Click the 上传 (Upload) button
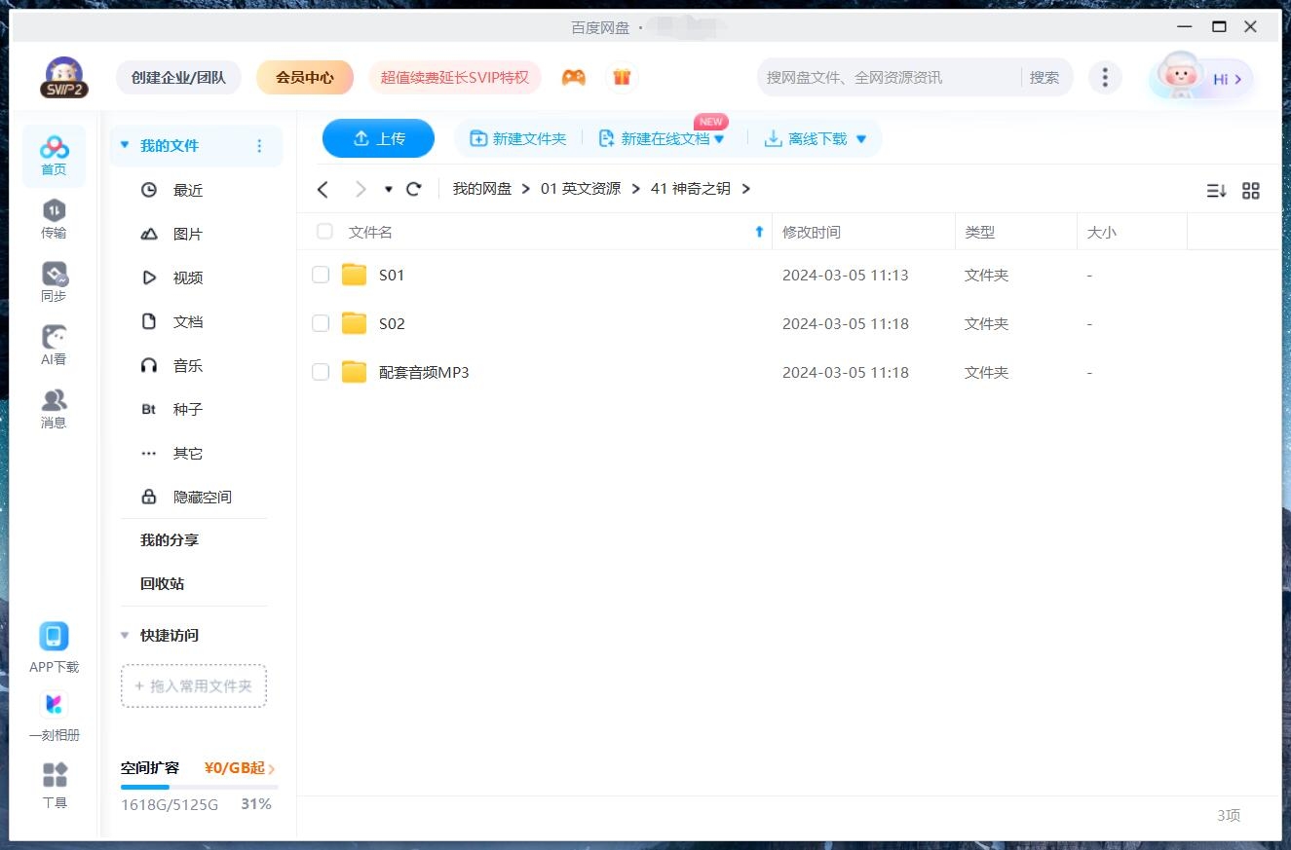Image resolution: width=1291 pixels, height=850 pixels. 378,138
